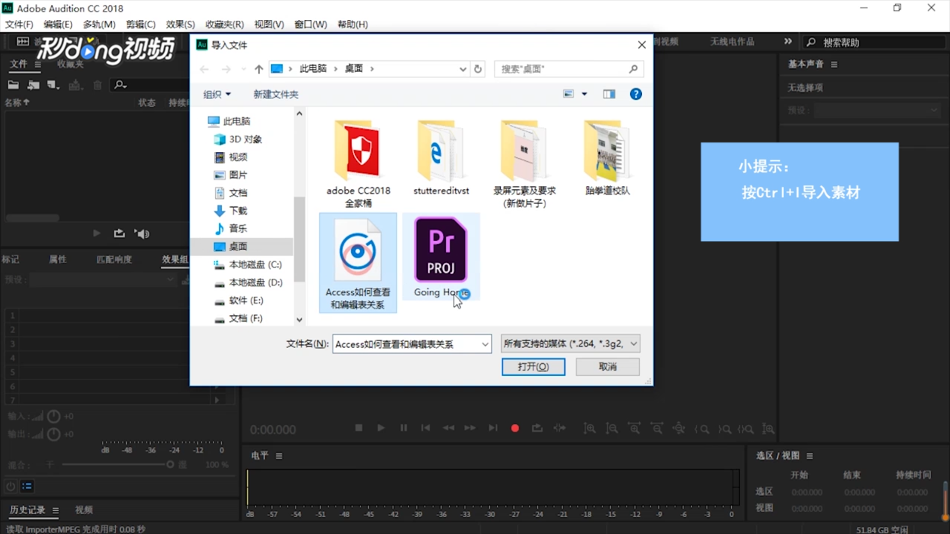Click 打开(O) button in import dialog
Screen dimensions: 950x534
(533, 367)
